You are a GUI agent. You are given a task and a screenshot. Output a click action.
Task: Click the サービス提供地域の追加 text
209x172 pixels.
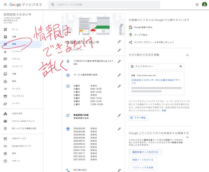(86, 75)
